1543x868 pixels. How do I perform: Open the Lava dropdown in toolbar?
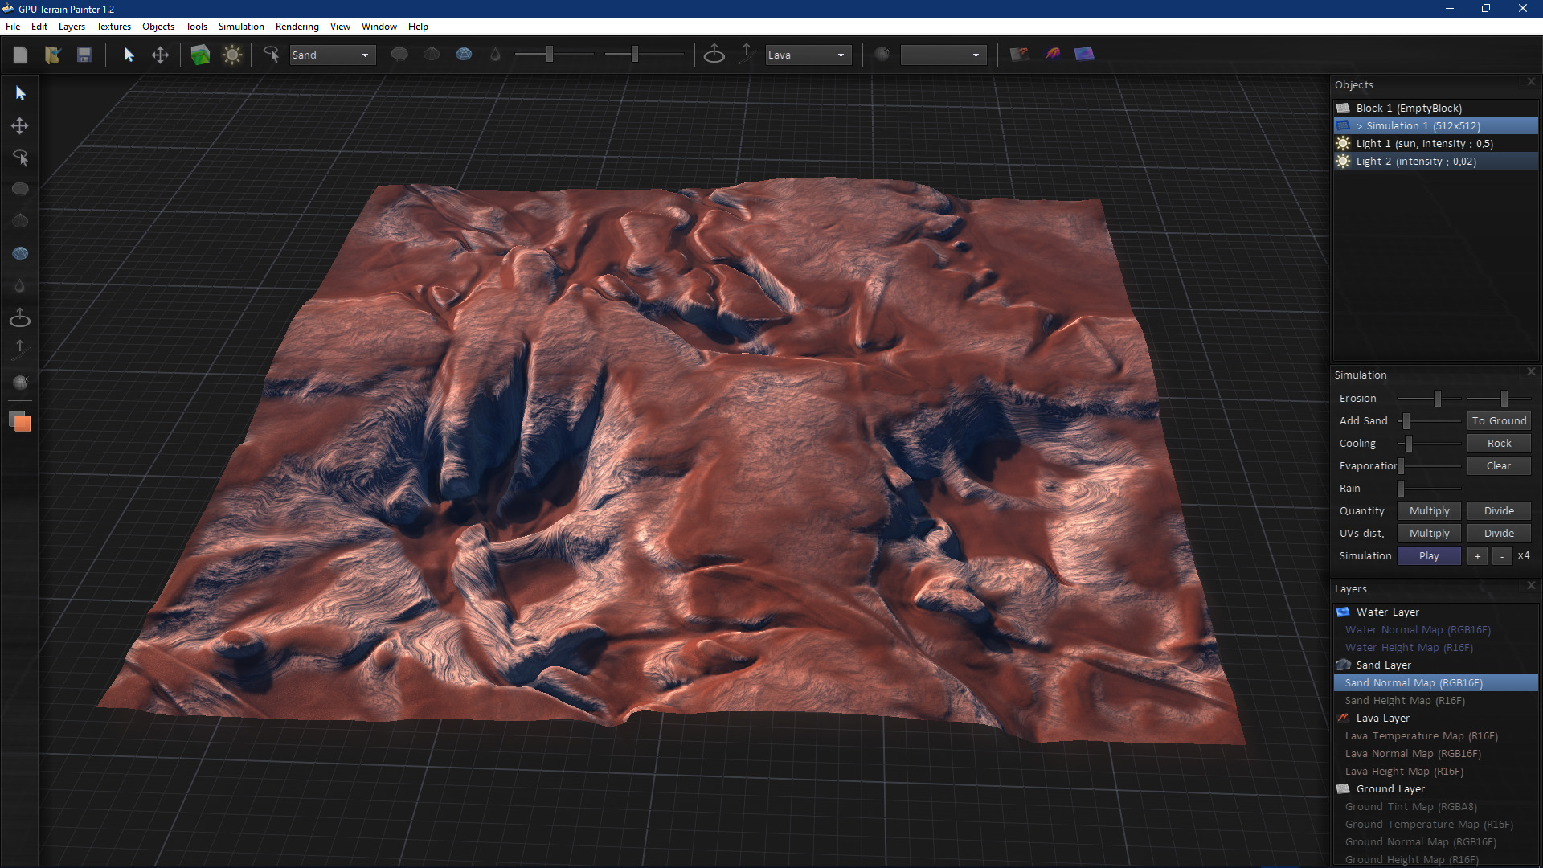point(808,55)
